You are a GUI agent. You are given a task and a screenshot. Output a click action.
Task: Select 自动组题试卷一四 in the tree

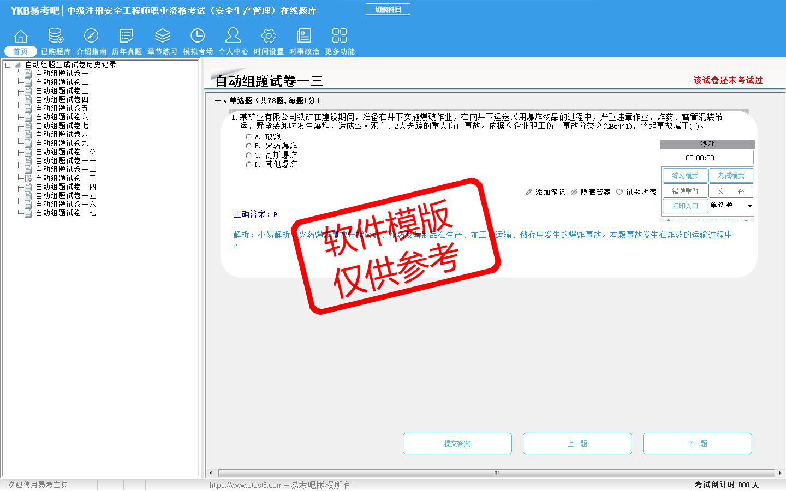pos(65,187)
